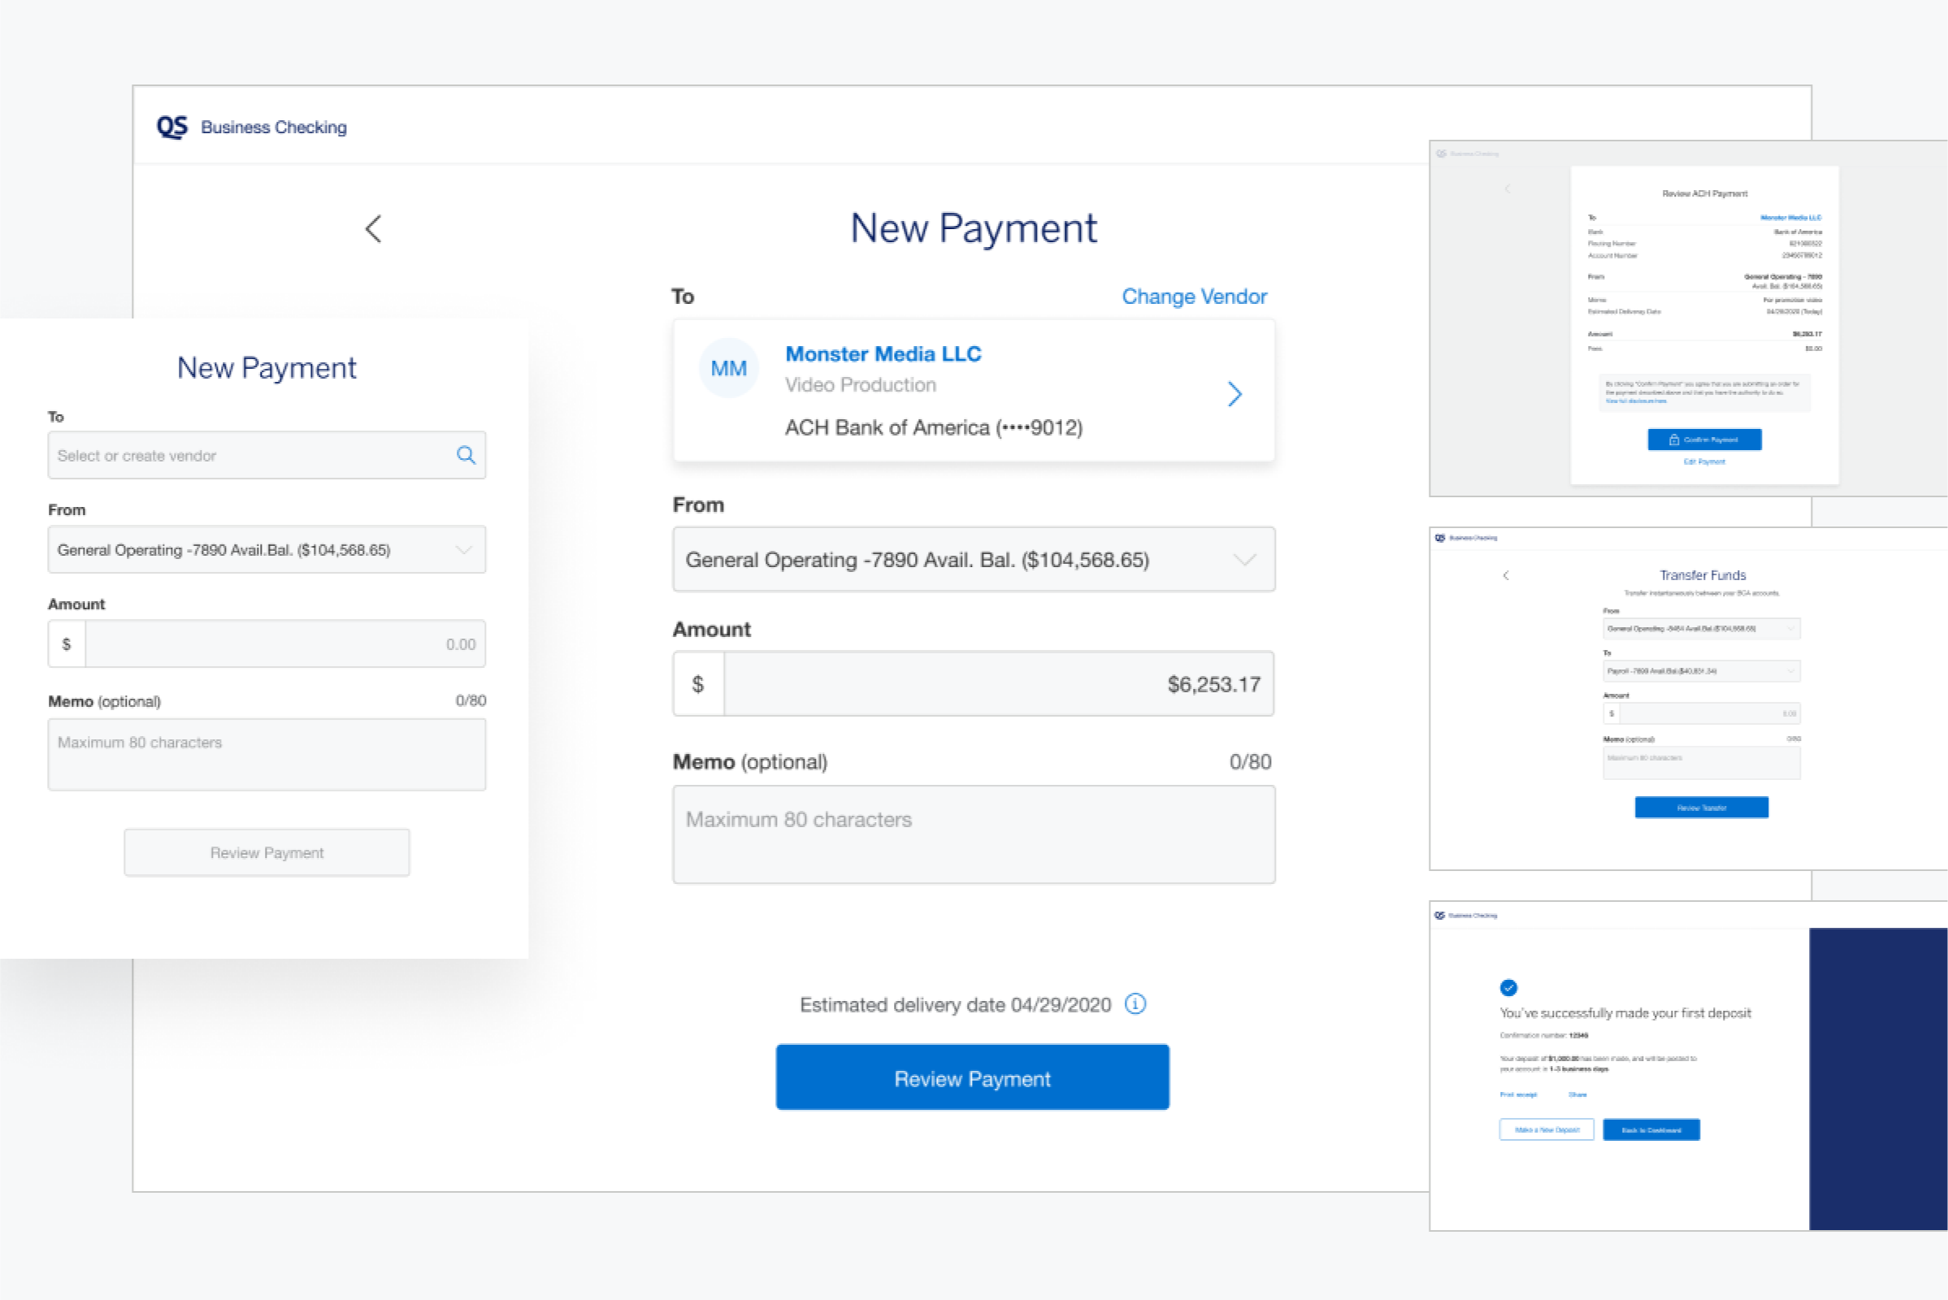Viewport: 1948px width, 1300px height.
Task: Click the QS logo in the main header
Action: coord(172,127)
